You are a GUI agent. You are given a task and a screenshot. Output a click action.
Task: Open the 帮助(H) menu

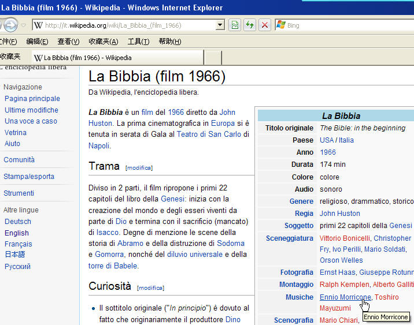point(170,42)
